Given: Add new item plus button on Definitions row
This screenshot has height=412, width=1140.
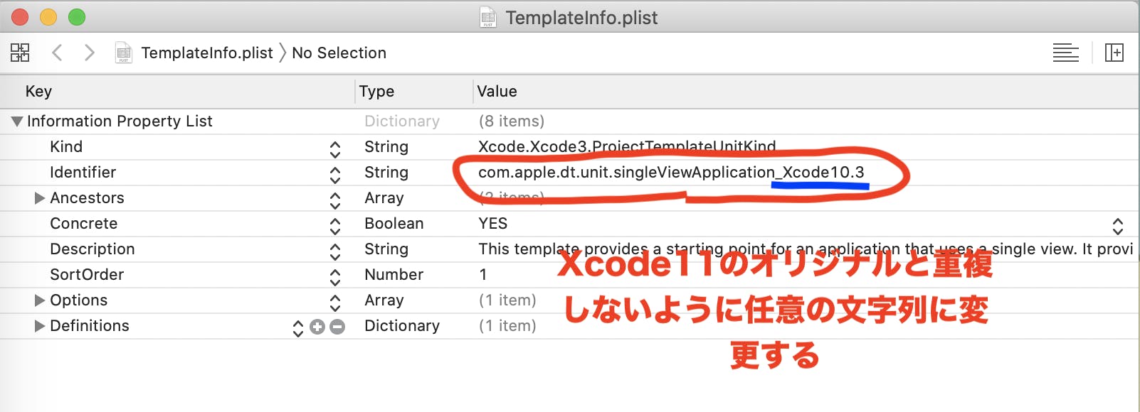Looking at the screenshot, I should pos(317,327).
